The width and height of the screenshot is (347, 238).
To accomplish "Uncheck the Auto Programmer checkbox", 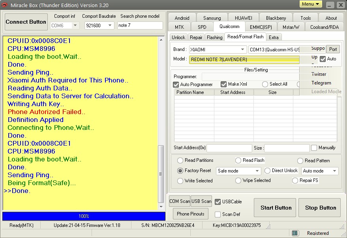I will 176,84.
